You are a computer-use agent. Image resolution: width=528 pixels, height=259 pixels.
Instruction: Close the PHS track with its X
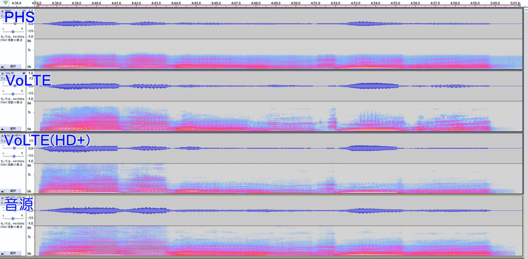[x=2, y=11]
